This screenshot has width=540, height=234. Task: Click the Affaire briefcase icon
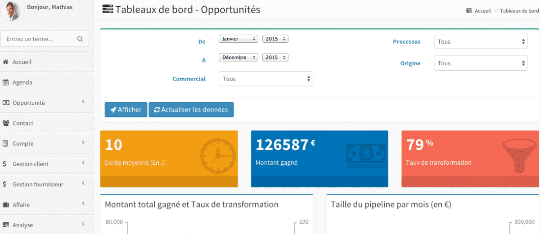(x=6, y=205)
